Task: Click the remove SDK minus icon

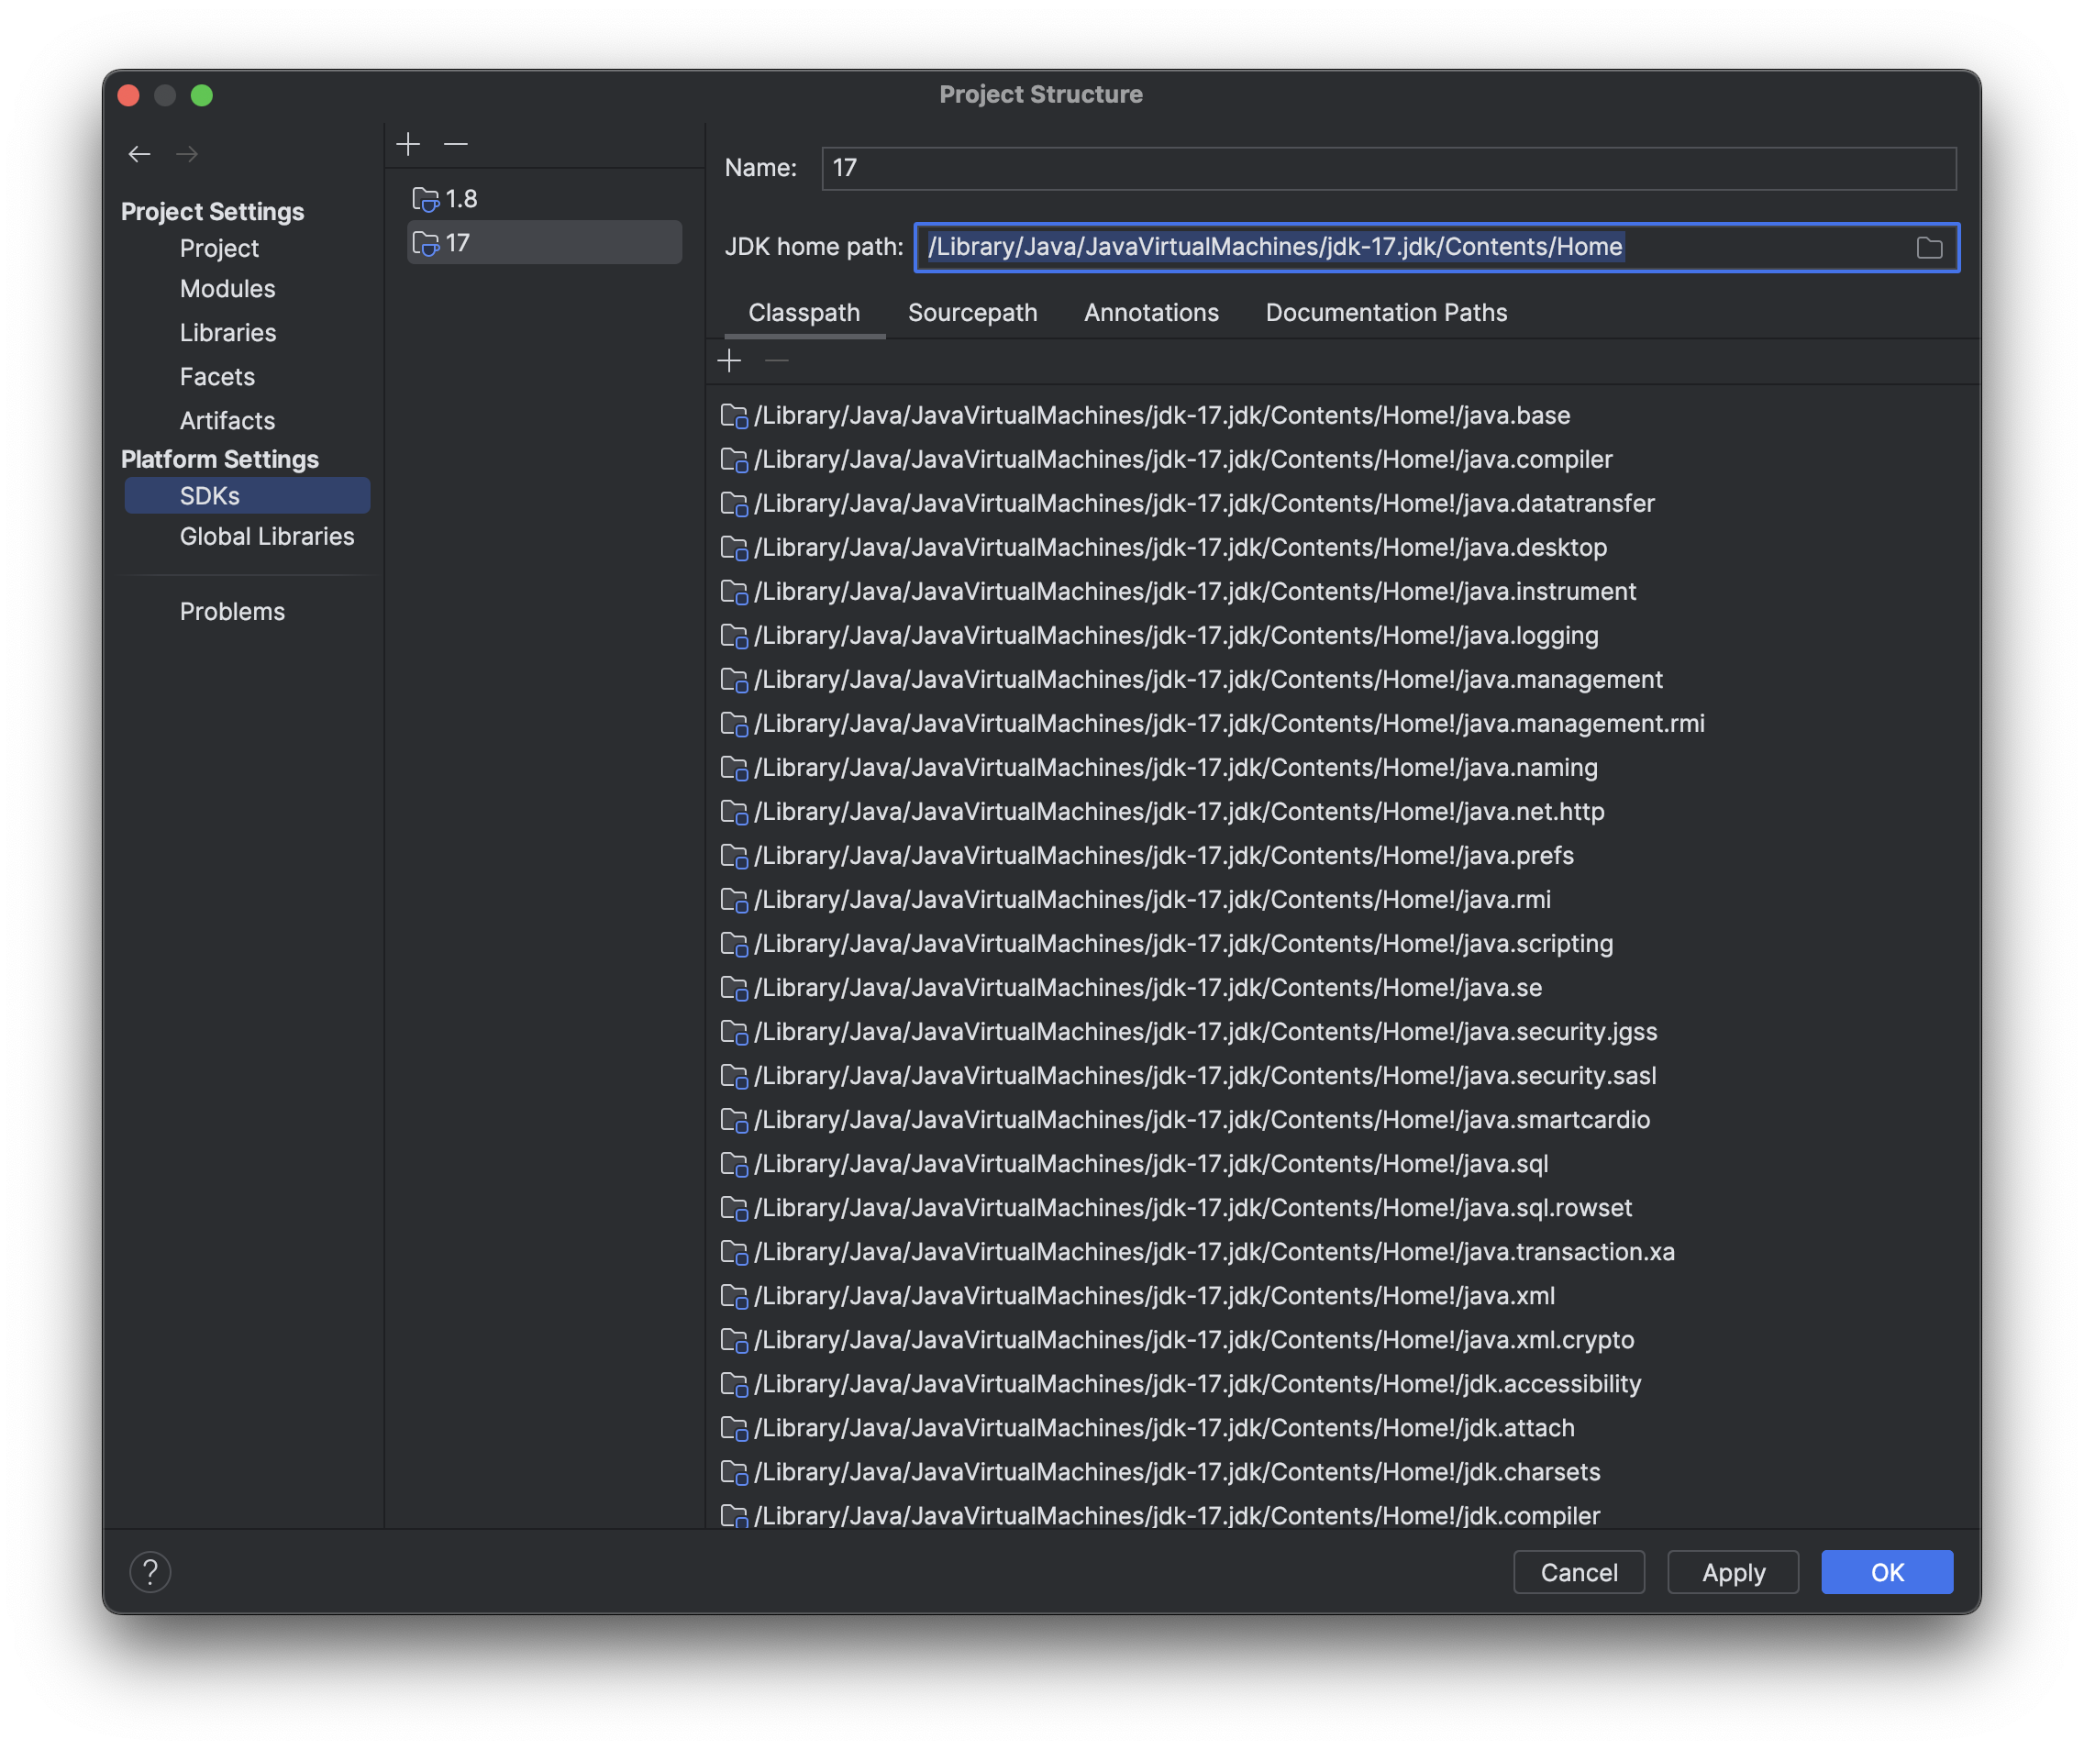Action: tap(456, 145)
